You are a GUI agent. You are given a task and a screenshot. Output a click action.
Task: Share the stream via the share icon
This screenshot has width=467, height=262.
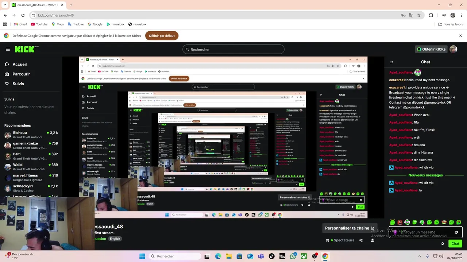point(361,240)
